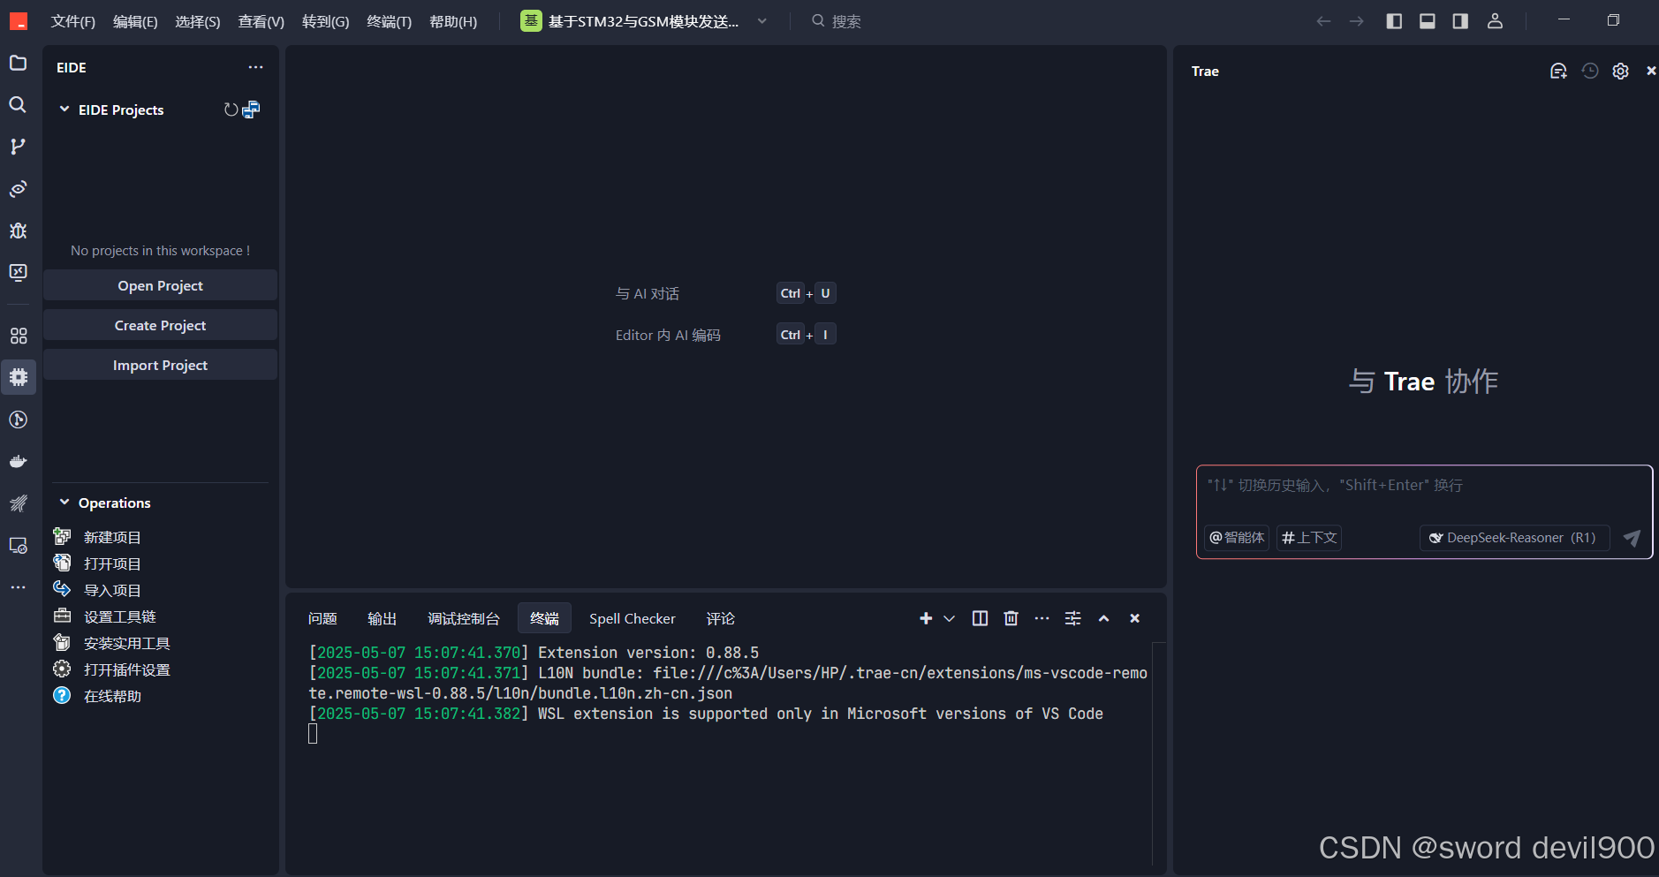Click the Open Project button

(160, 285)
